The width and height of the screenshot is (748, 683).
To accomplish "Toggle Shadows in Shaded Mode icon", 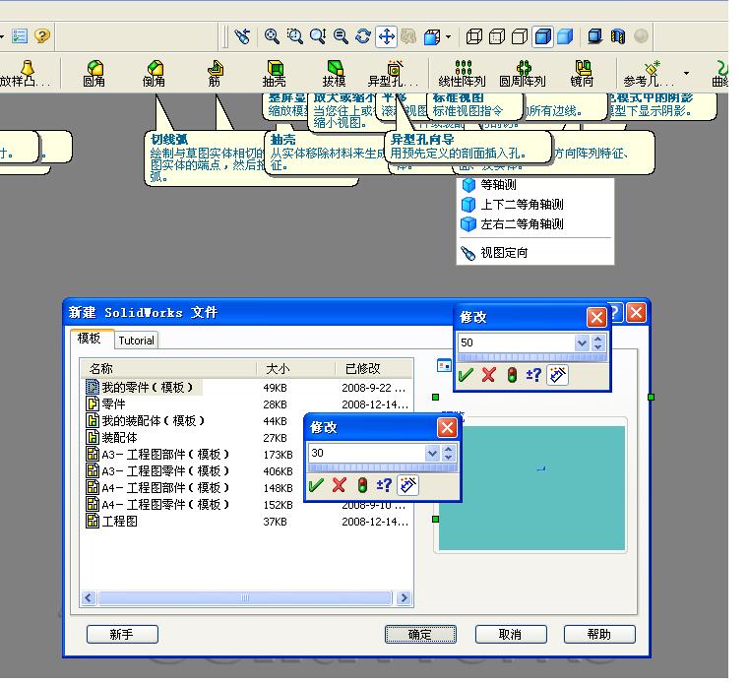I will pyautogui.click(x=594, y=36).
